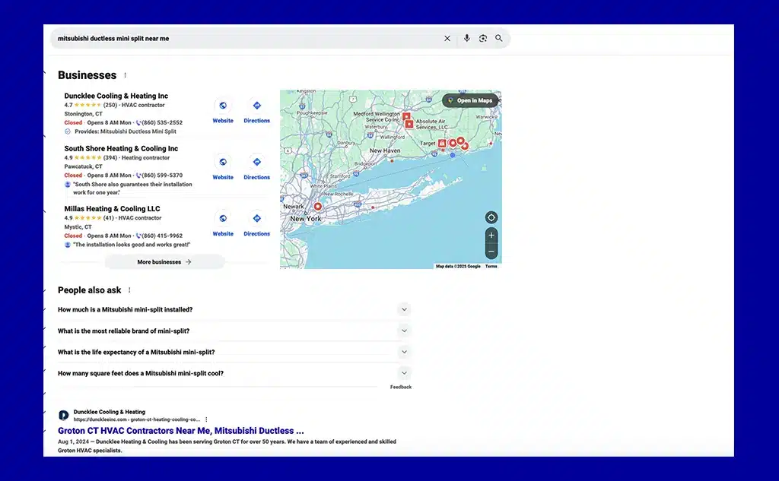Open Groton CT HVAC Contractors result link
779x481 pixels.
tap(181, 431)
